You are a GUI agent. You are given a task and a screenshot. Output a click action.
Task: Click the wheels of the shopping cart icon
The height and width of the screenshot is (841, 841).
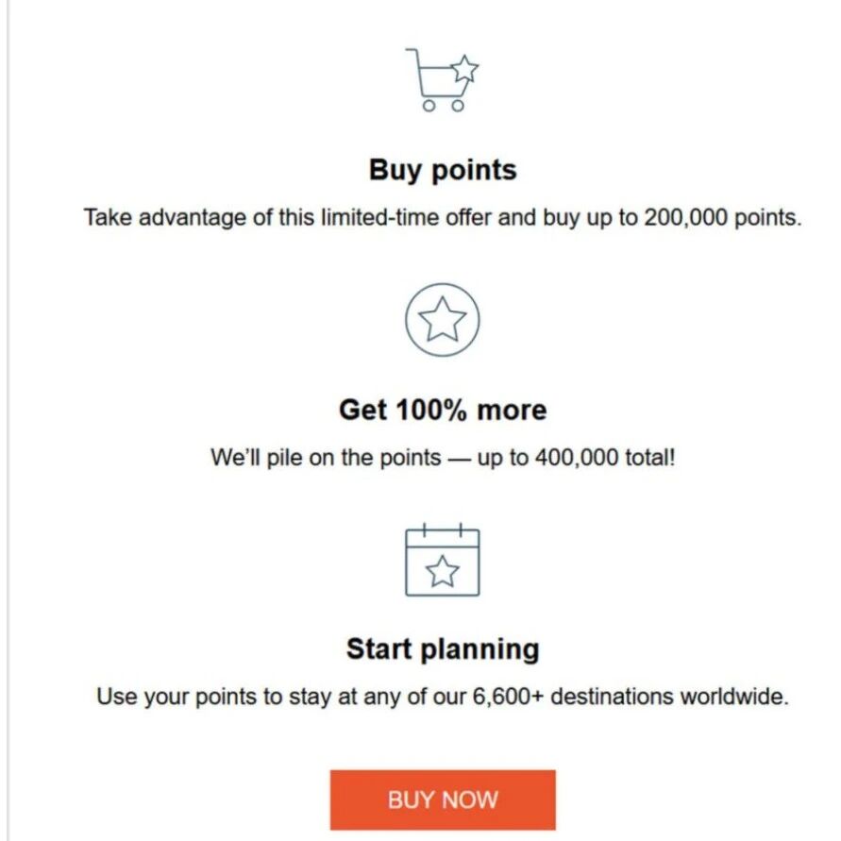click(443, 106)
